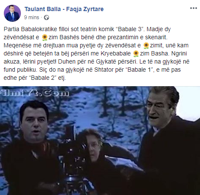200x195 pixels.
Task: Open the "9 mins" timestamp permalink
Action: 32,17
